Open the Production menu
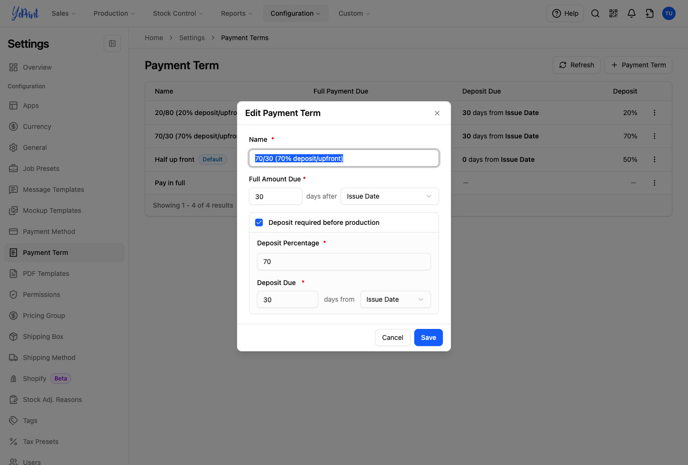 [114, 13]
